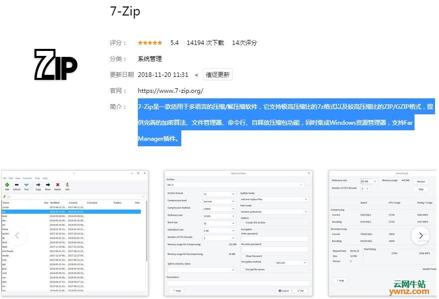Click the previous screenshot arrow
This screenshot has height=299, width=439.
(17, 236)
